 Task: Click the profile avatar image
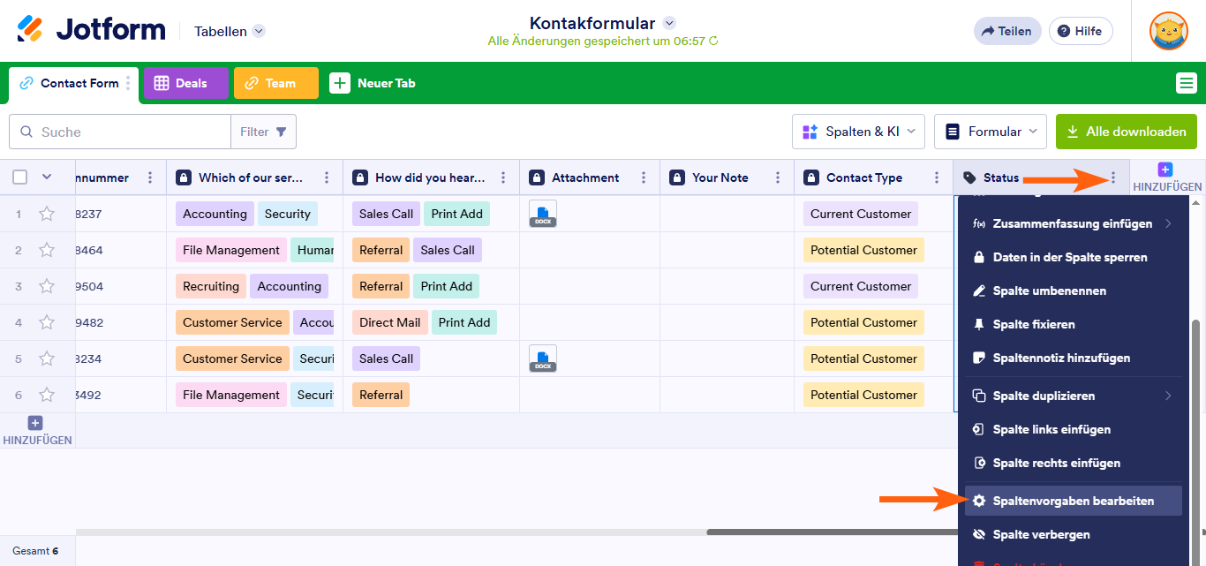coord(1168,31)
